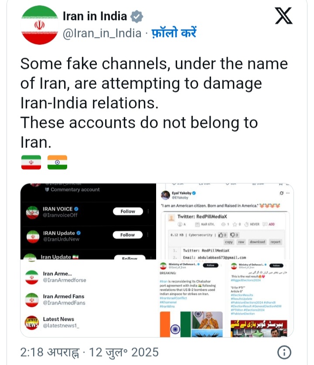Click the फ़ॉलो करें follow link

point(174,33)
